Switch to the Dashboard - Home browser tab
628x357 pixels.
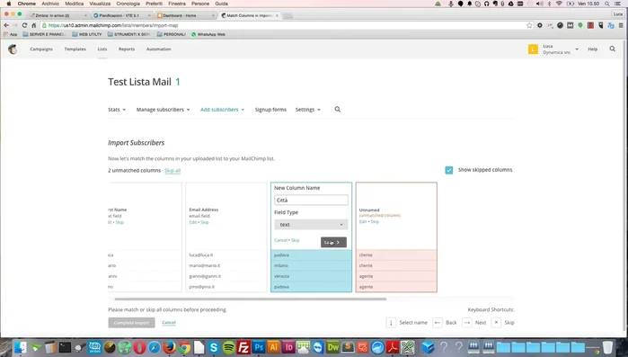pyautogui.click(x=185, y=15)
